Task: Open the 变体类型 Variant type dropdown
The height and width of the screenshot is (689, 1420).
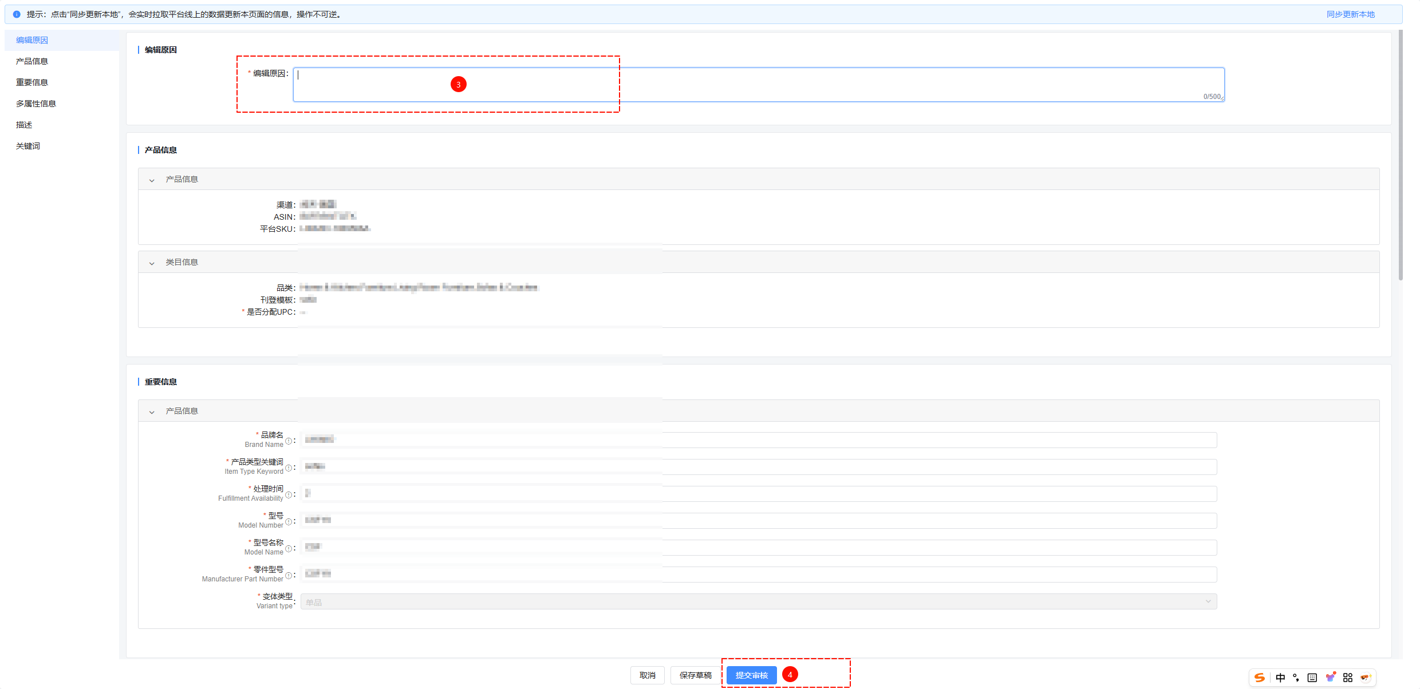Action: (758, 601)
